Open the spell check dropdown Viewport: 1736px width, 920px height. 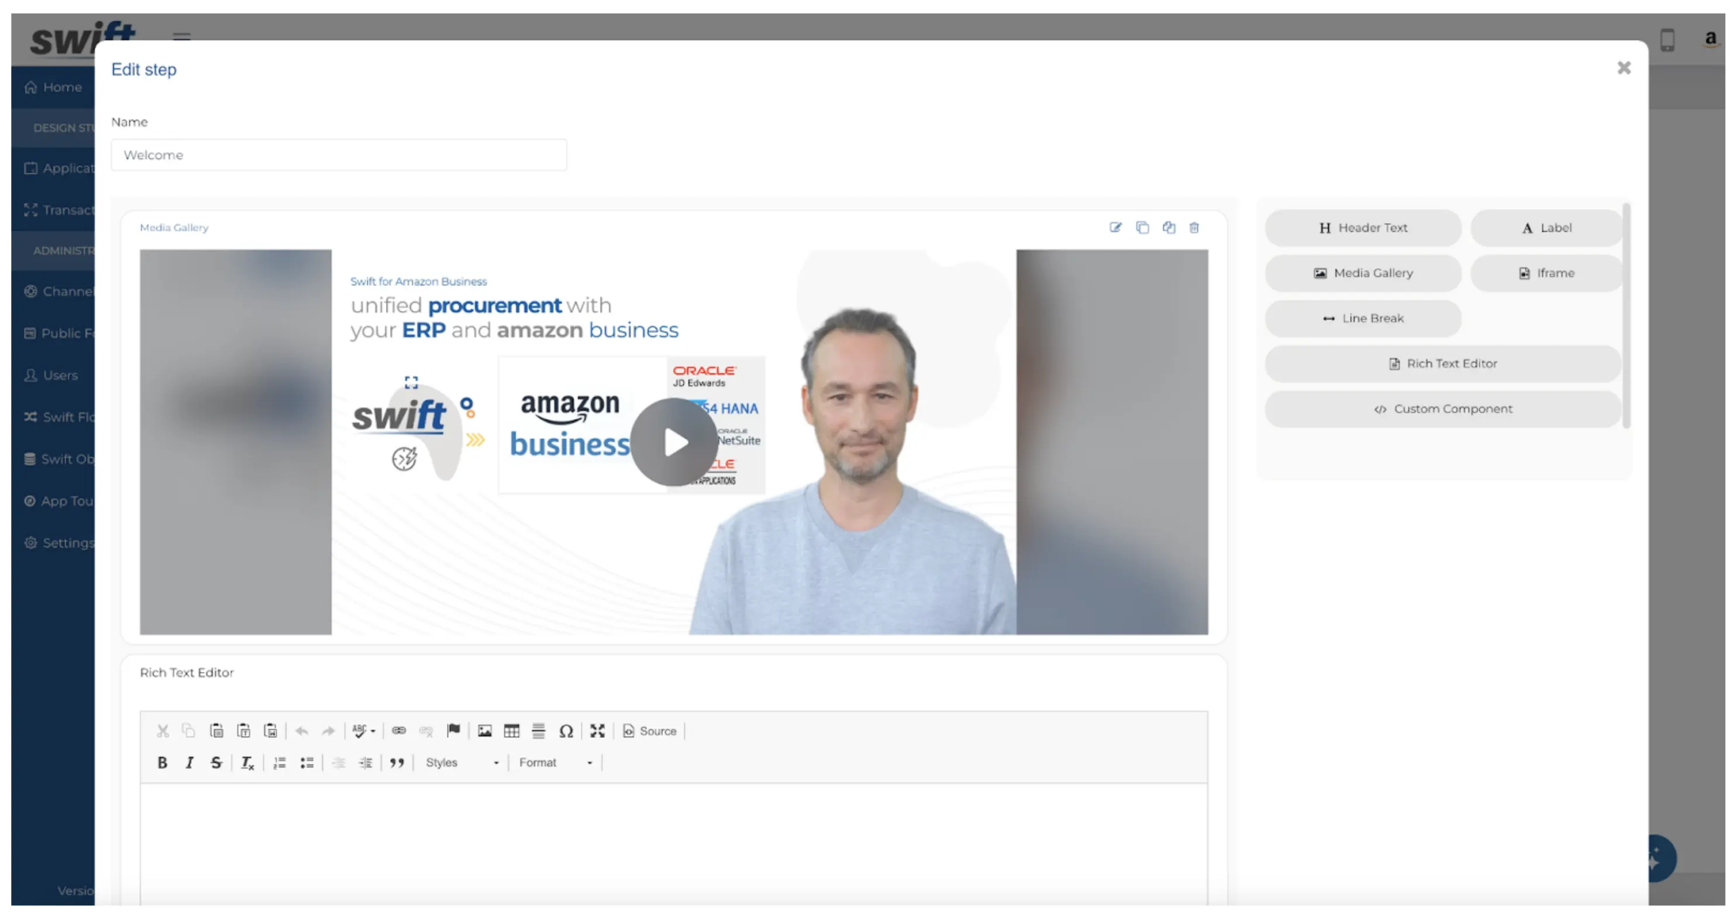pyautogui.click(x=364, y=731)
